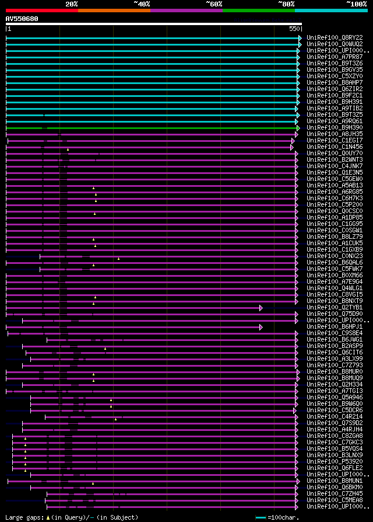Open hit UniRef100_Q0CSC0
Screen dimensions: 373x522
pyautogui.click(x=335, y=211)
